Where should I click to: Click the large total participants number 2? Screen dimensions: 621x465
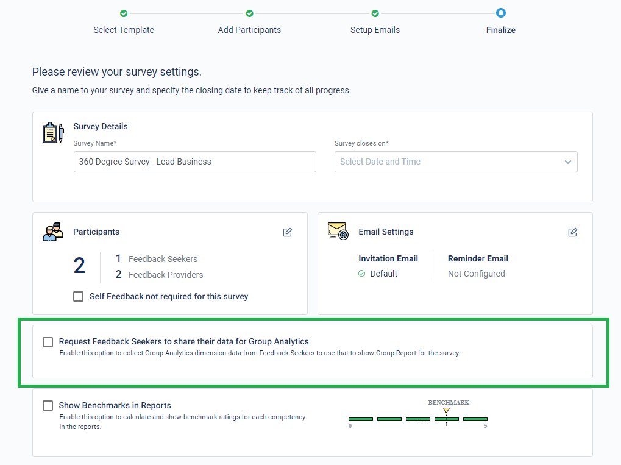pyautogui.click(x=79, y=266)
